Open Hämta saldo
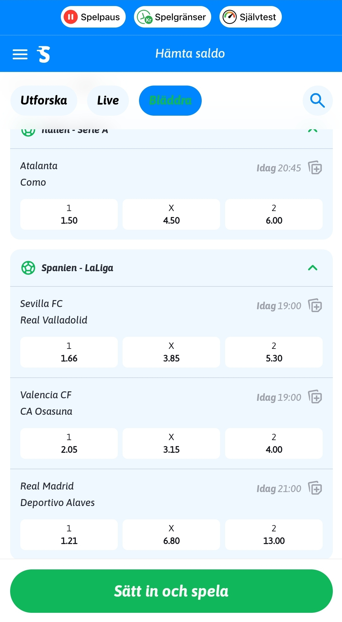This screenshot has height=622, width=342. tap(190, 53)
